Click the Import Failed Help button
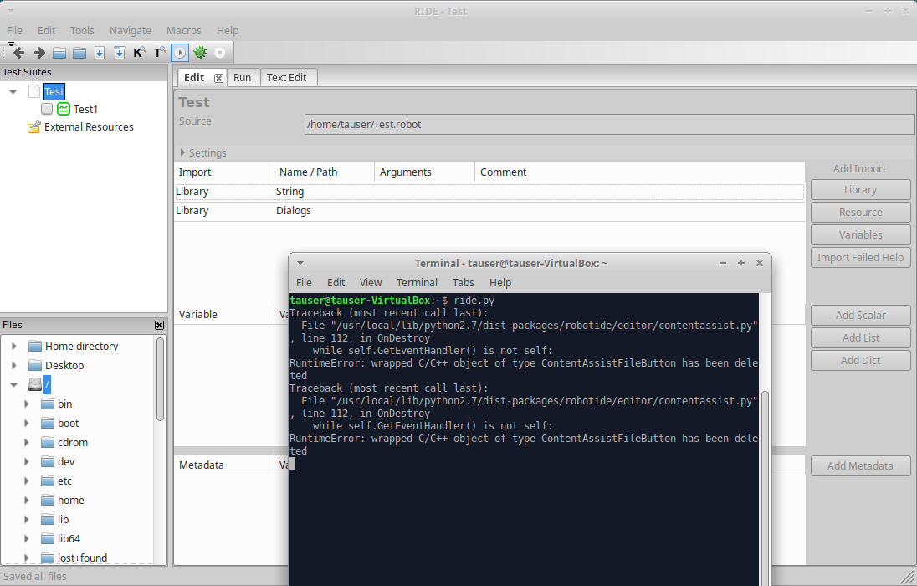The height and width of the screenshot is (586, 917). click(x=860, y=257)
